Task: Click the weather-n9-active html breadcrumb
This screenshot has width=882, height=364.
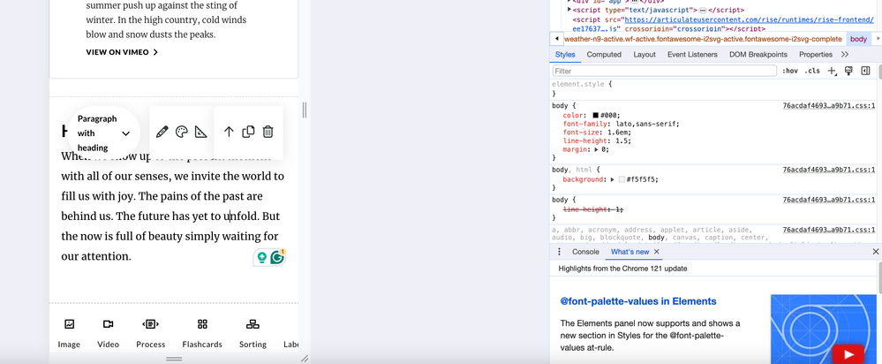Action: click(703, 39)
